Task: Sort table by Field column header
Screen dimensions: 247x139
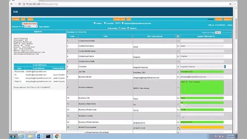Action: 105,36
